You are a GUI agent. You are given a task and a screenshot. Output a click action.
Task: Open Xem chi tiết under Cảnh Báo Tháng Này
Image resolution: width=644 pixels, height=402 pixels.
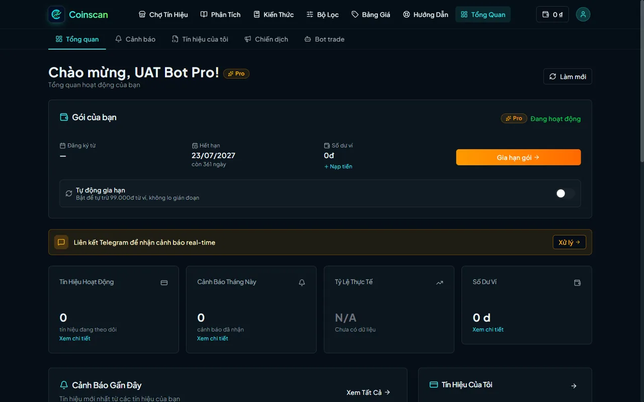click(x=212, y=339)
